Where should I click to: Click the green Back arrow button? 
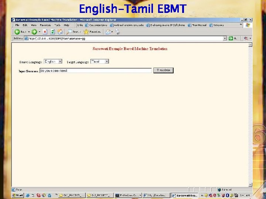click(x=17, y=32)
